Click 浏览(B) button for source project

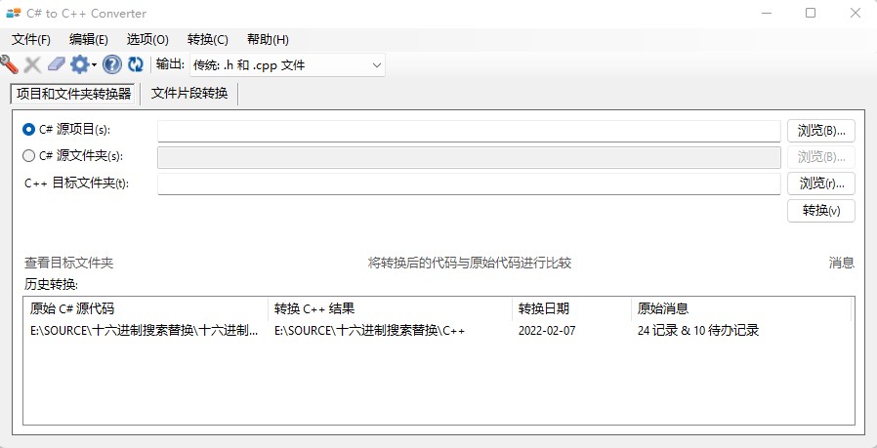(821, 131)
